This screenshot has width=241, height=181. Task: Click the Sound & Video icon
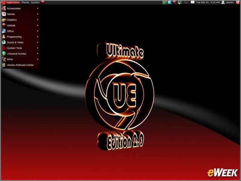click(4, 42)
